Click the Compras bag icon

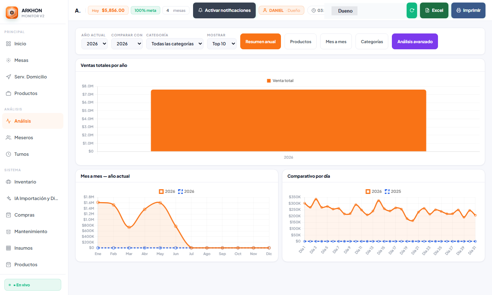pos(9,215)
